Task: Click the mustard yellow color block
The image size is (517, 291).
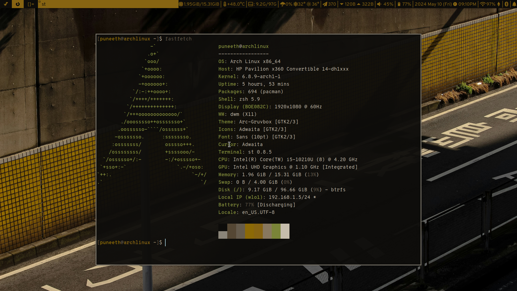Action: tap(249, 231)
